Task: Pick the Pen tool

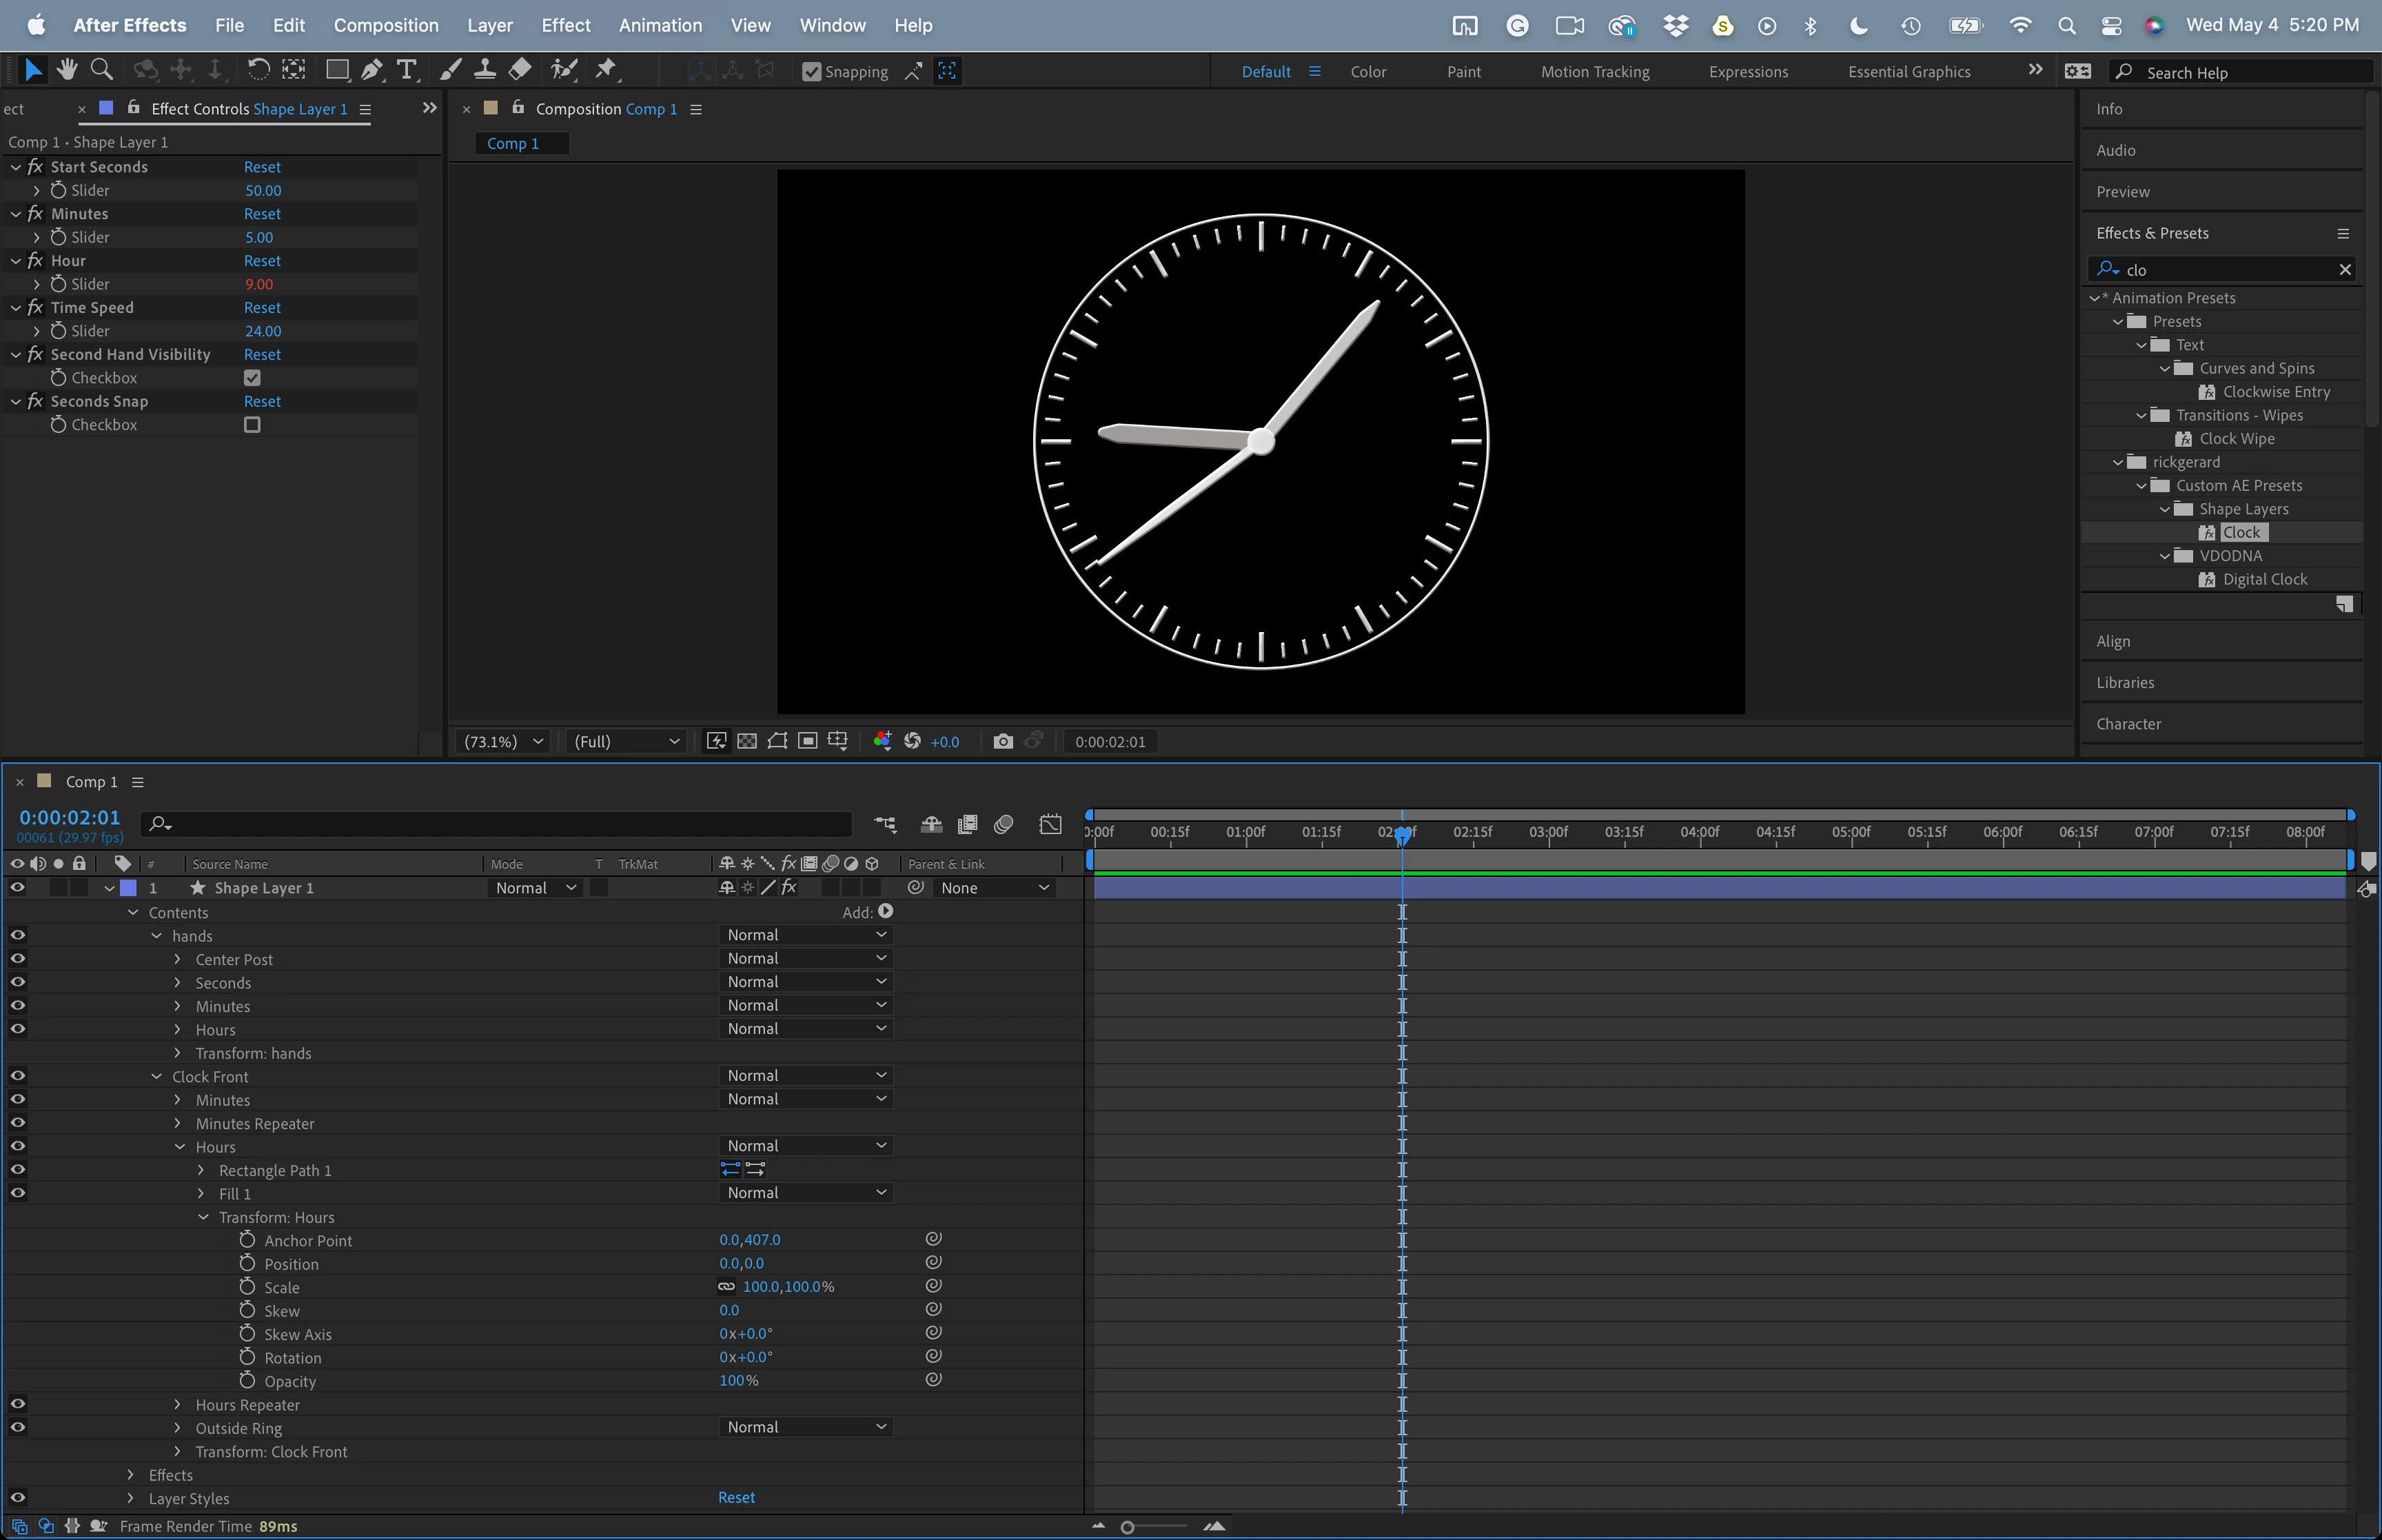Action: (x=372, y=70)
